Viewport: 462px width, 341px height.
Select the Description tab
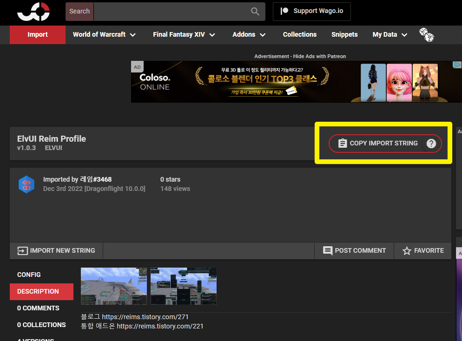coord(41,292)
